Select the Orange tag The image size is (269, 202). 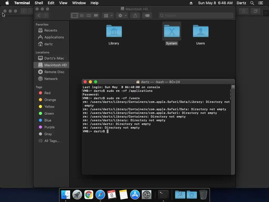pos(51,100)
